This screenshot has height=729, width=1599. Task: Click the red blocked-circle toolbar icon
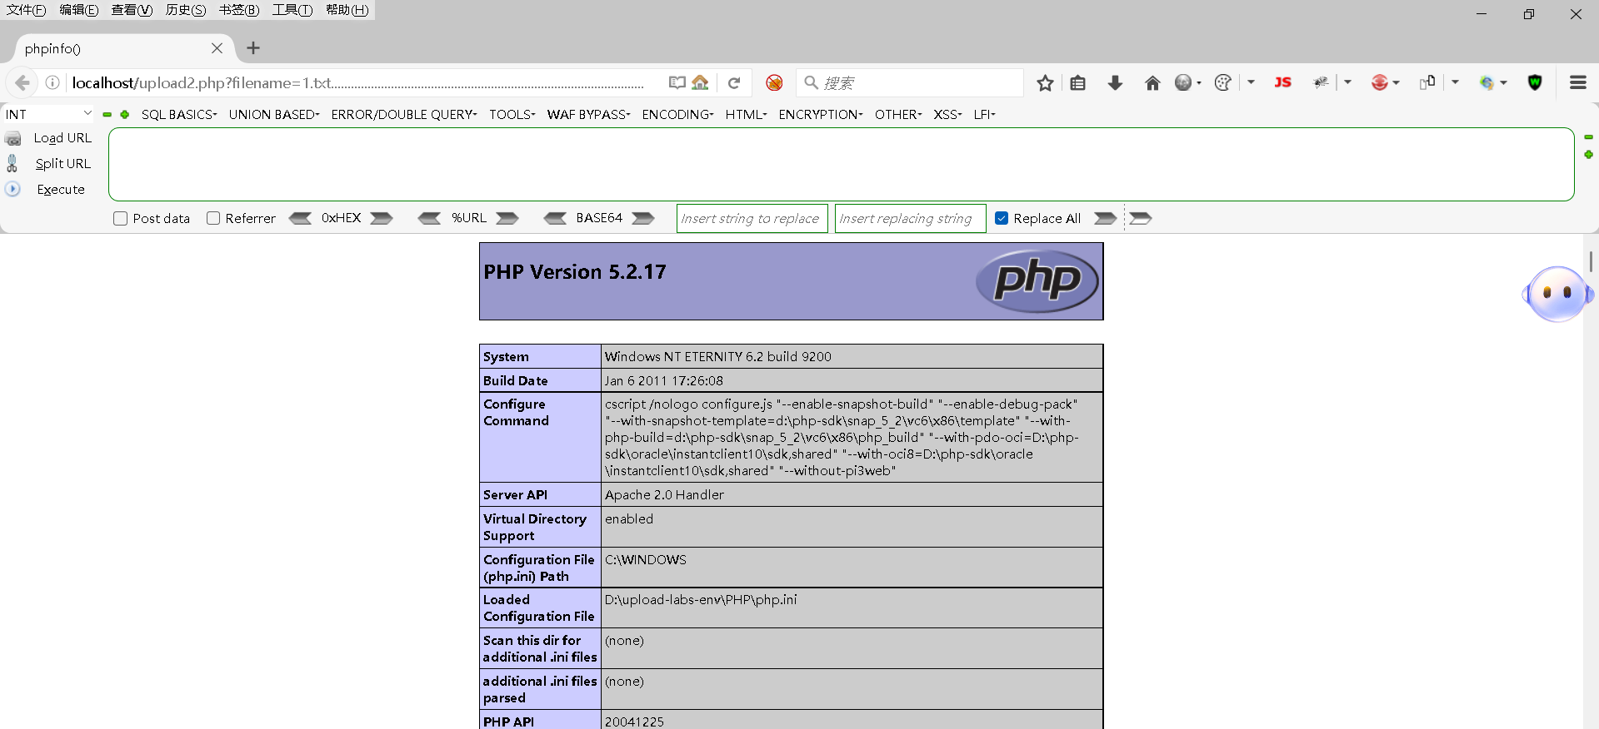(x=774, y=82)
